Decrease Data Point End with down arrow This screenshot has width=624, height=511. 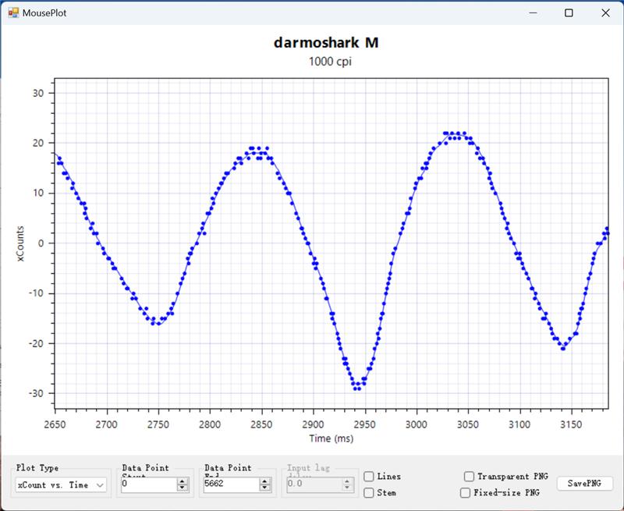[x=264, y=488]
